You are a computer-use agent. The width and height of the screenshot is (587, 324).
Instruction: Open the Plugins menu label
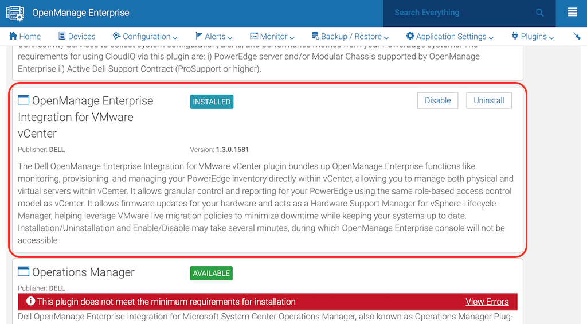pos(534,36)
